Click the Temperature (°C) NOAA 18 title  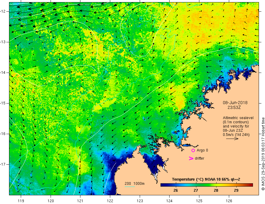click(x=206, y=179)
